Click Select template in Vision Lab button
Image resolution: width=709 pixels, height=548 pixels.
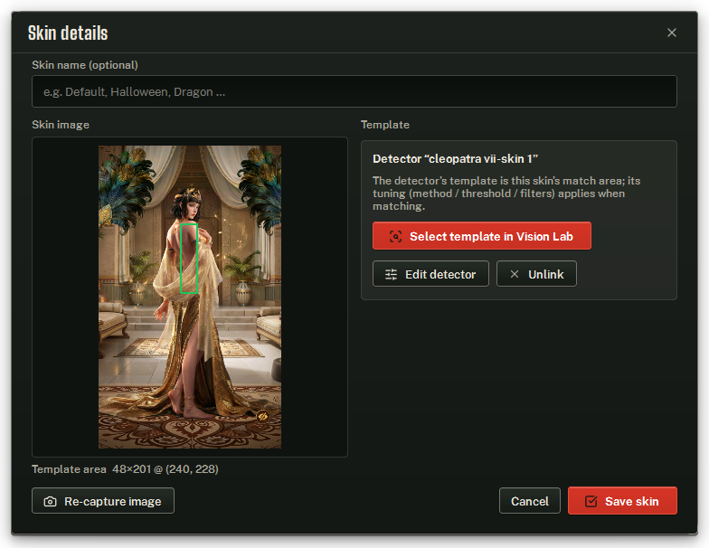(481, 235)
